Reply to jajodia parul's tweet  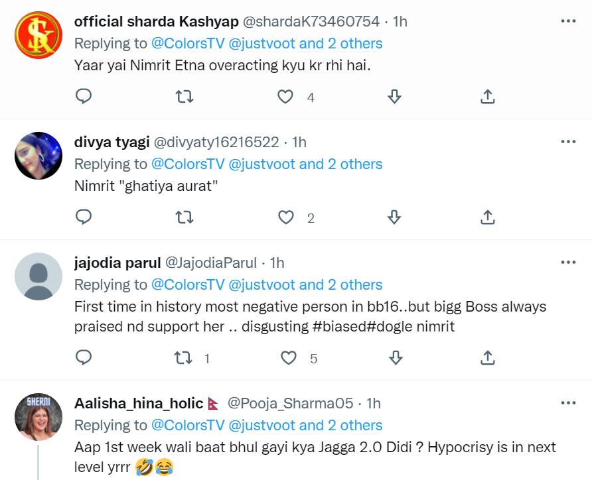click(84, 358)
